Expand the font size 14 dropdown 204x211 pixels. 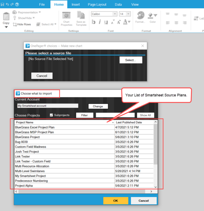128,14
